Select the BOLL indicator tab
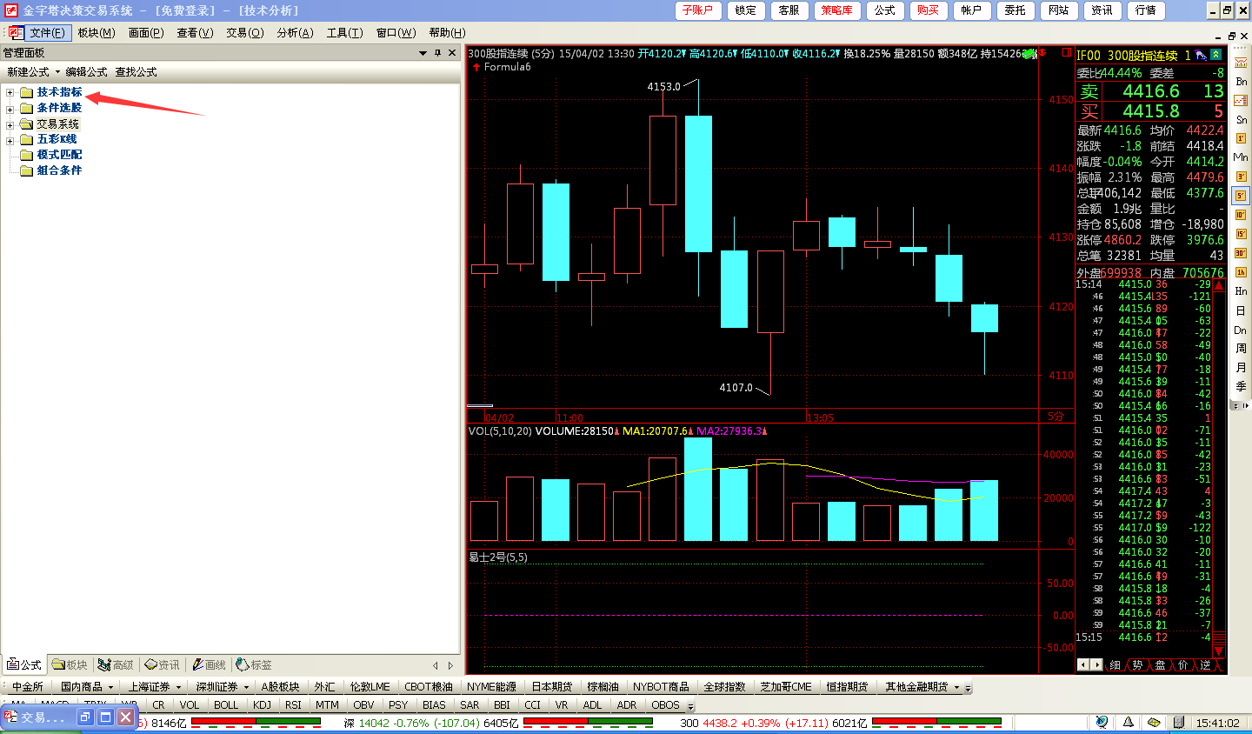1252x734 pixels. 226,704
